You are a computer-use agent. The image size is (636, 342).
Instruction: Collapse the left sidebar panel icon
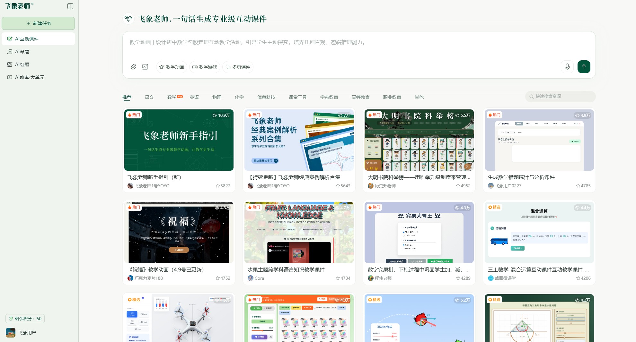70,6
